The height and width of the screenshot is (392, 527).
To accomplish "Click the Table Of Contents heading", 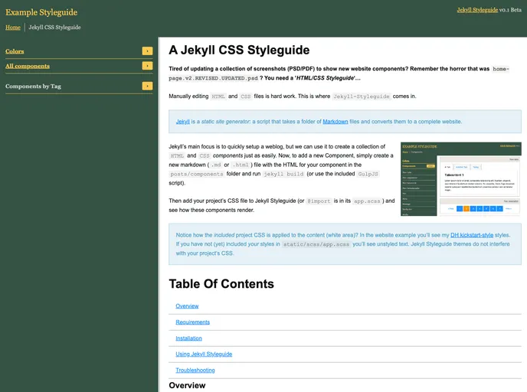I will pos(221,284).
